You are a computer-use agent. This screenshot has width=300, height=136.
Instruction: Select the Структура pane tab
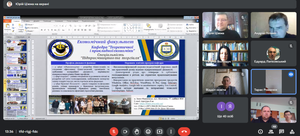point(20,37)
